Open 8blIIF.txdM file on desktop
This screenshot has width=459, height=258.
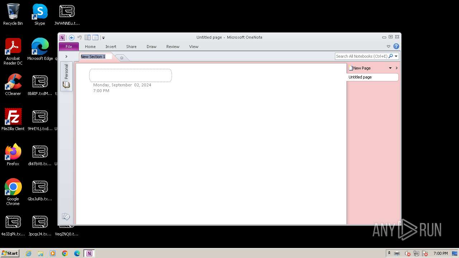click(40, 85)
